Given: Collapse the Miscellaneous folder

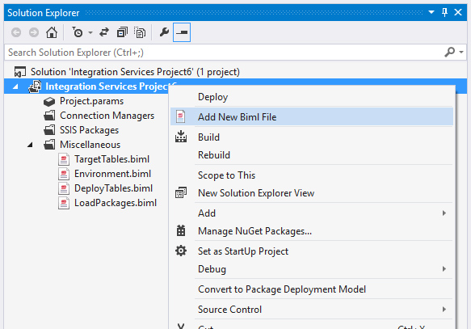Looking at the screenshot, I should (30, 146).
